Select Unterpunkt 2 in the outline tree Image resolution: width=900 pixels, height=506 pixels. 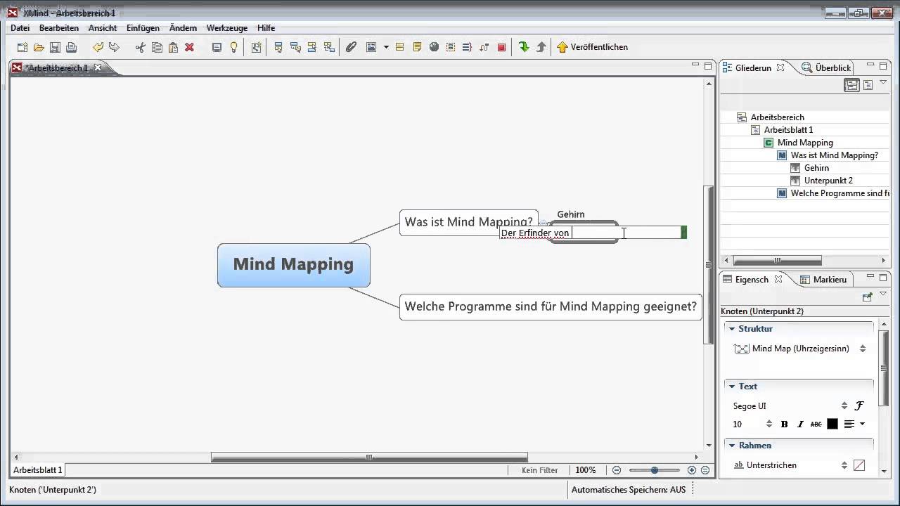click(x=828, y=181)
